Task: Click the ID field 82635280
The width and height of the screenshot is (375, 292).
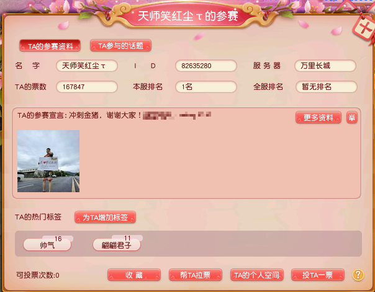Action: [x=206, y=66]
